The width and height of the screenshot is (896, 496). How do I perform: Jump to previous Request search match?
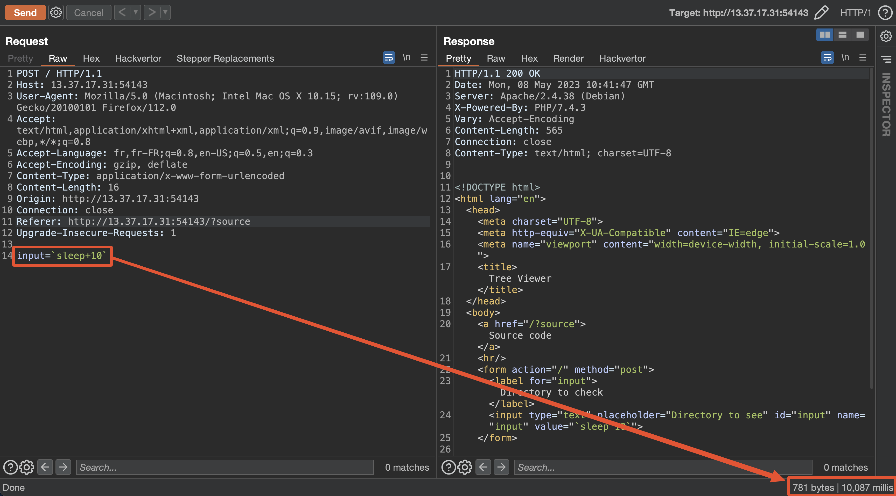pos(45,467)
